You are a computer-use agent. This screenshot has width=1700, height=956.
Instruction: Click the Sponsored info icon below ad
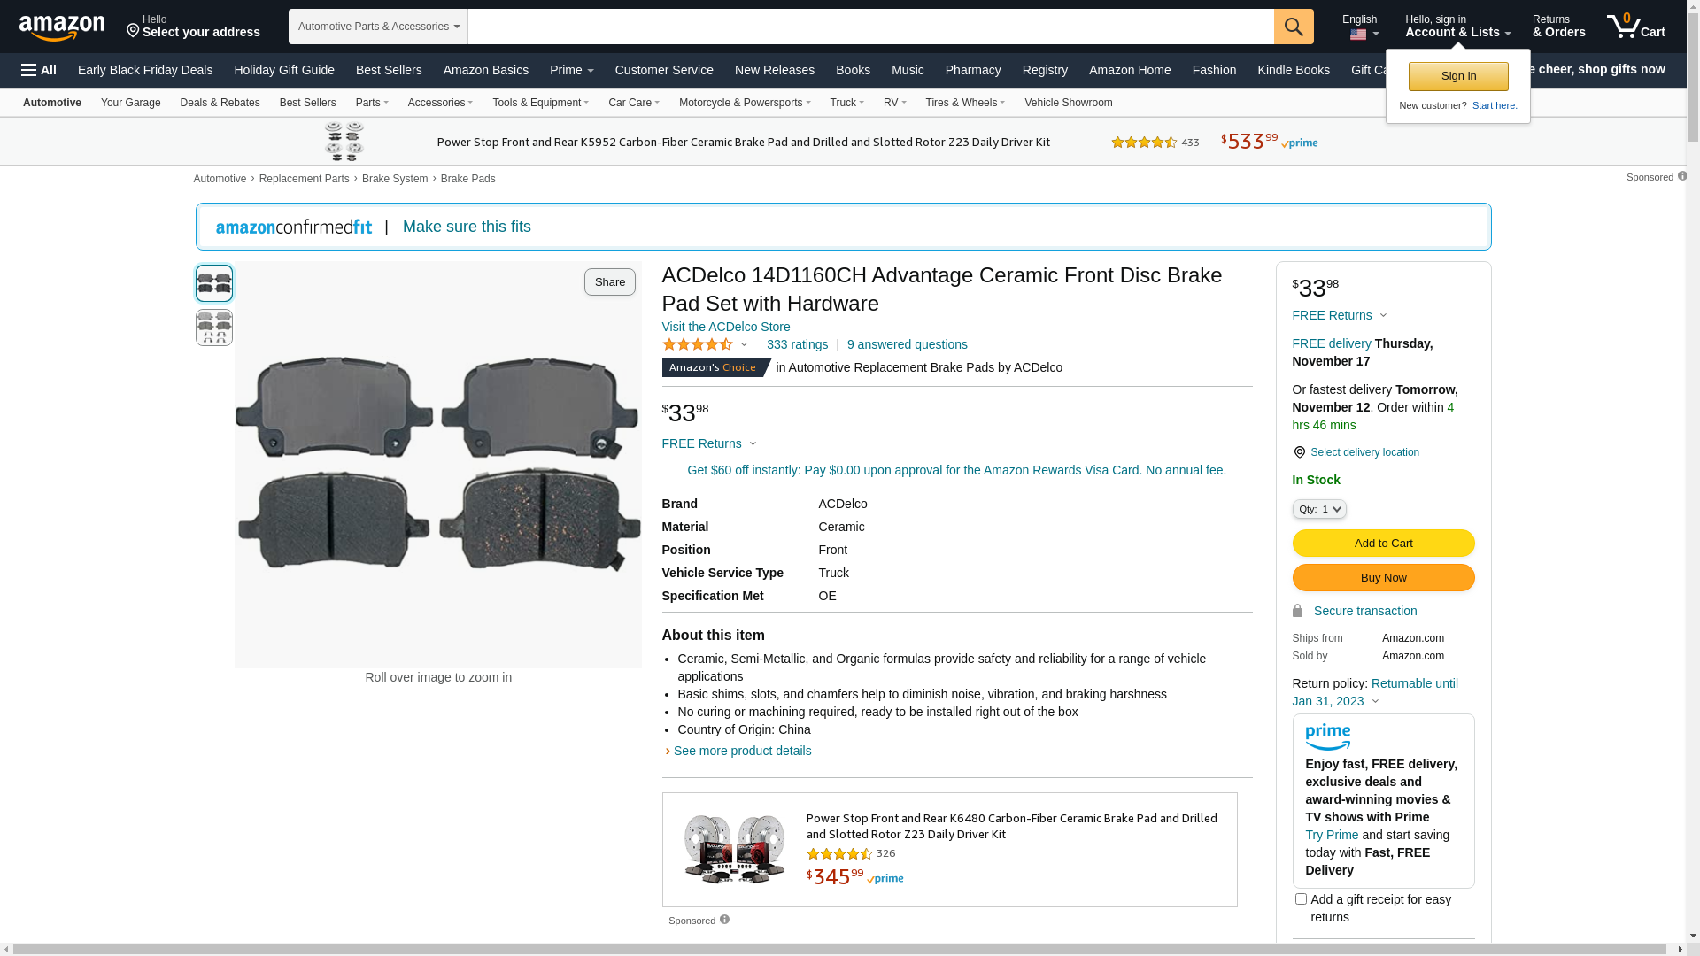[x=724, y=920]
